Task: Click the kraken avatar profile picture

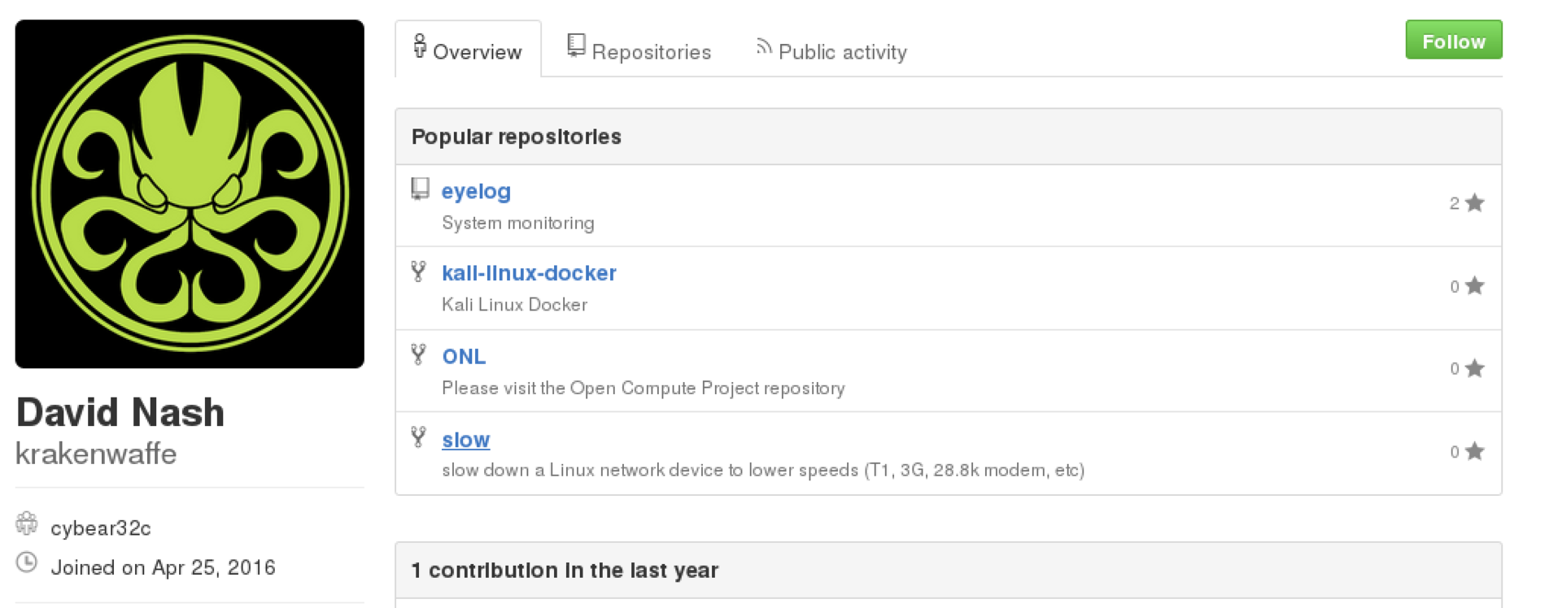Action: (x=190, y=193)
